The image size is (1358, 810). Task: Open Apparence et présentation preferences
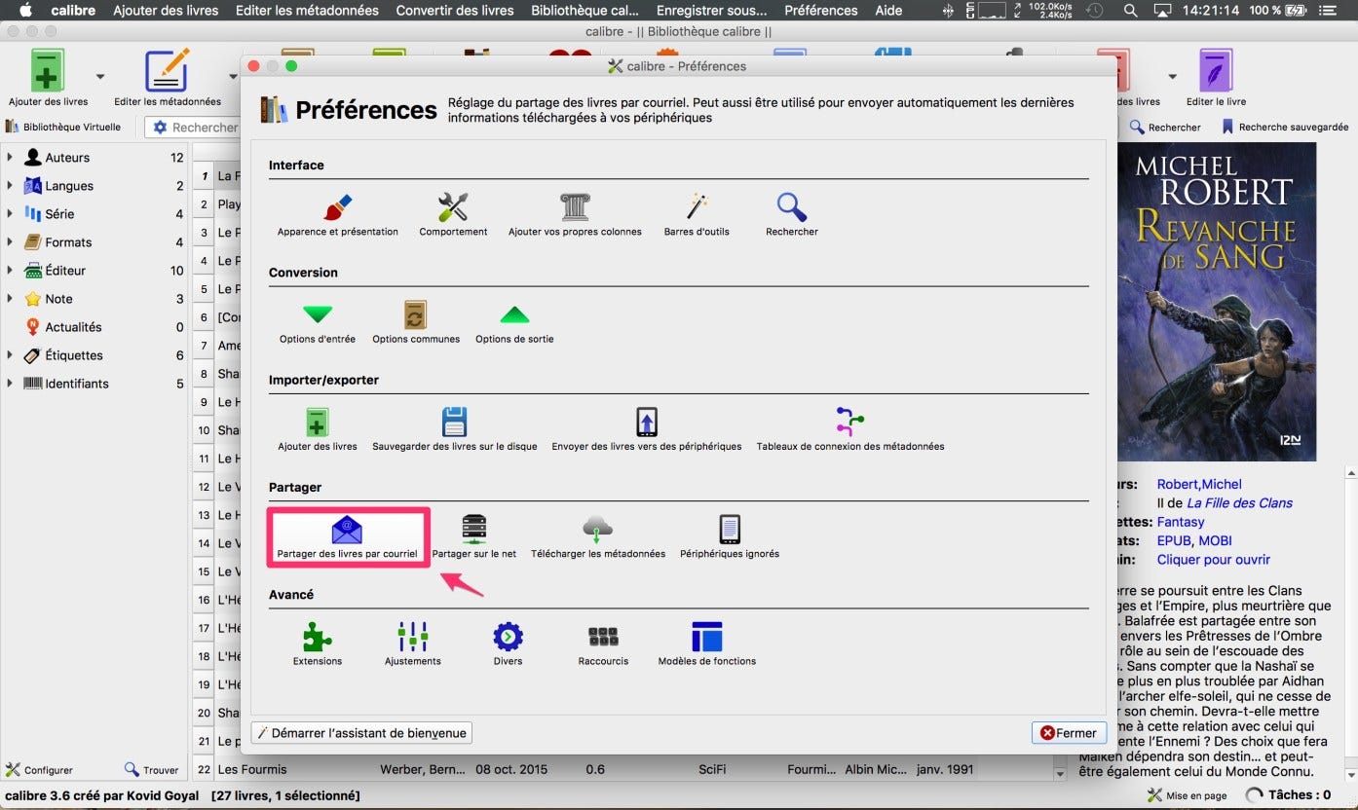pyautogui.click(x=337, y=214)
